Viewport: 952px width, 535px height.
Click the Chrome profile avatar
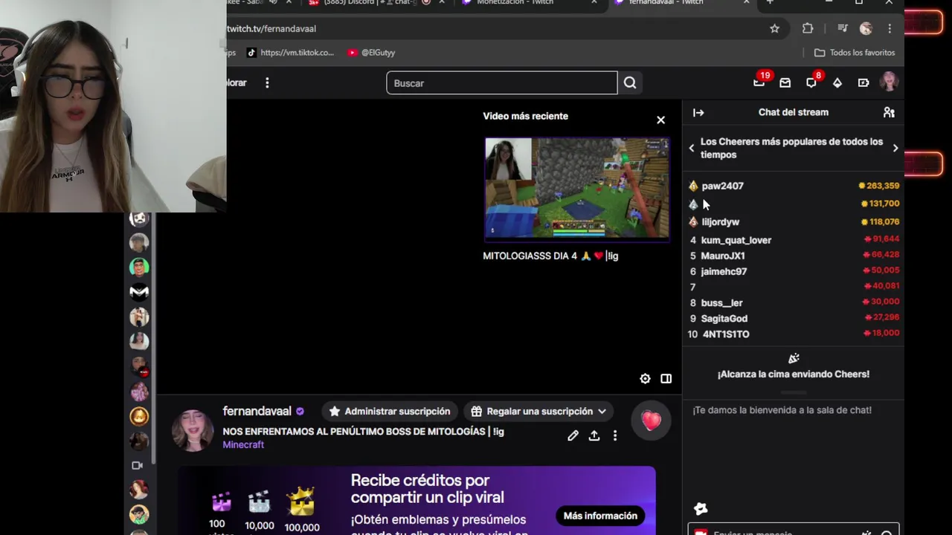point(866,28)
